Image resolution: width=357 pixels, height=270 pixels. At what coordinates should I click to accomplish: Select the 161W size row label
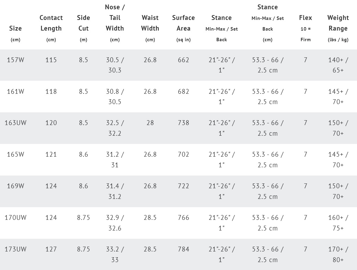(15, 92)
